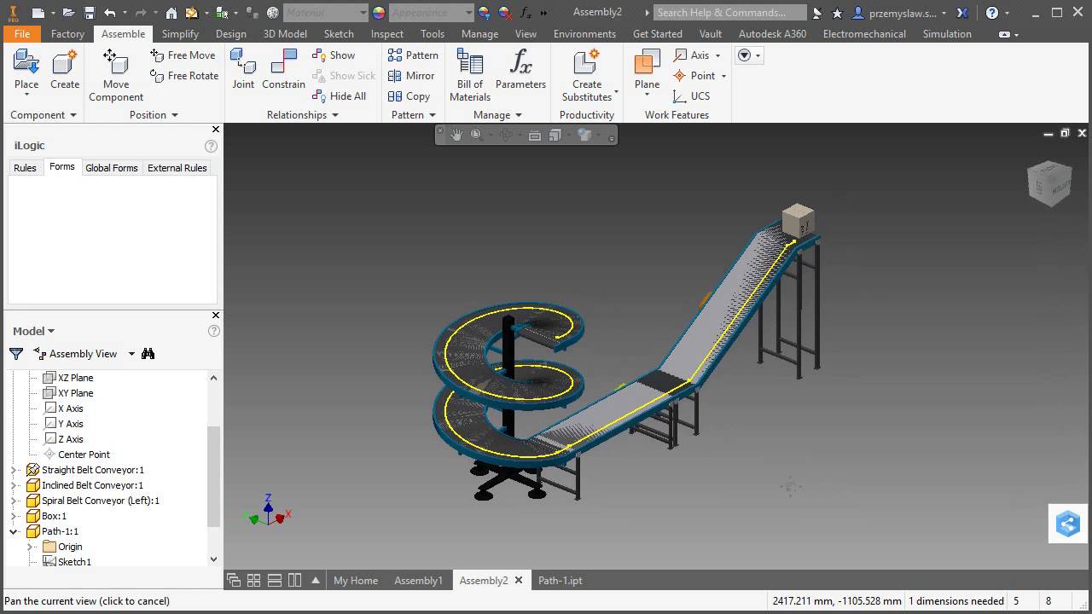Image resolution: width=1092 pixels, height=614 pixels.
Task: Switch to the Global Forms tab in iLogic
Action: [111, 168]
